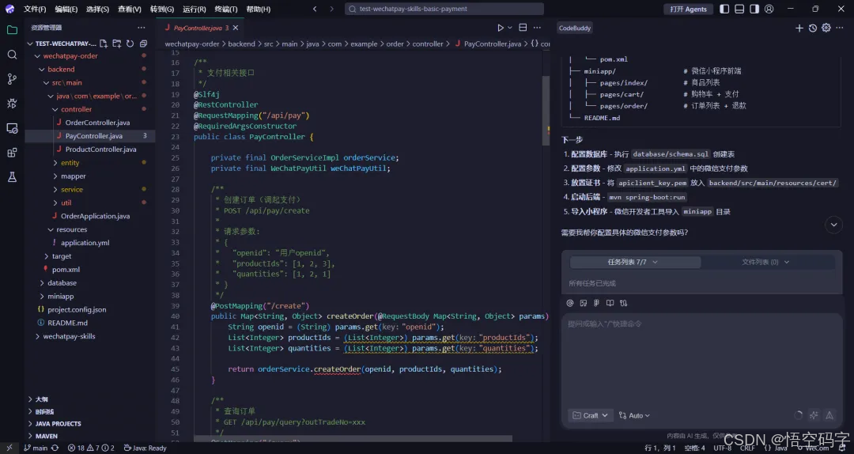
Task: Open the account profile icon
Action: (x=769, y=9)
